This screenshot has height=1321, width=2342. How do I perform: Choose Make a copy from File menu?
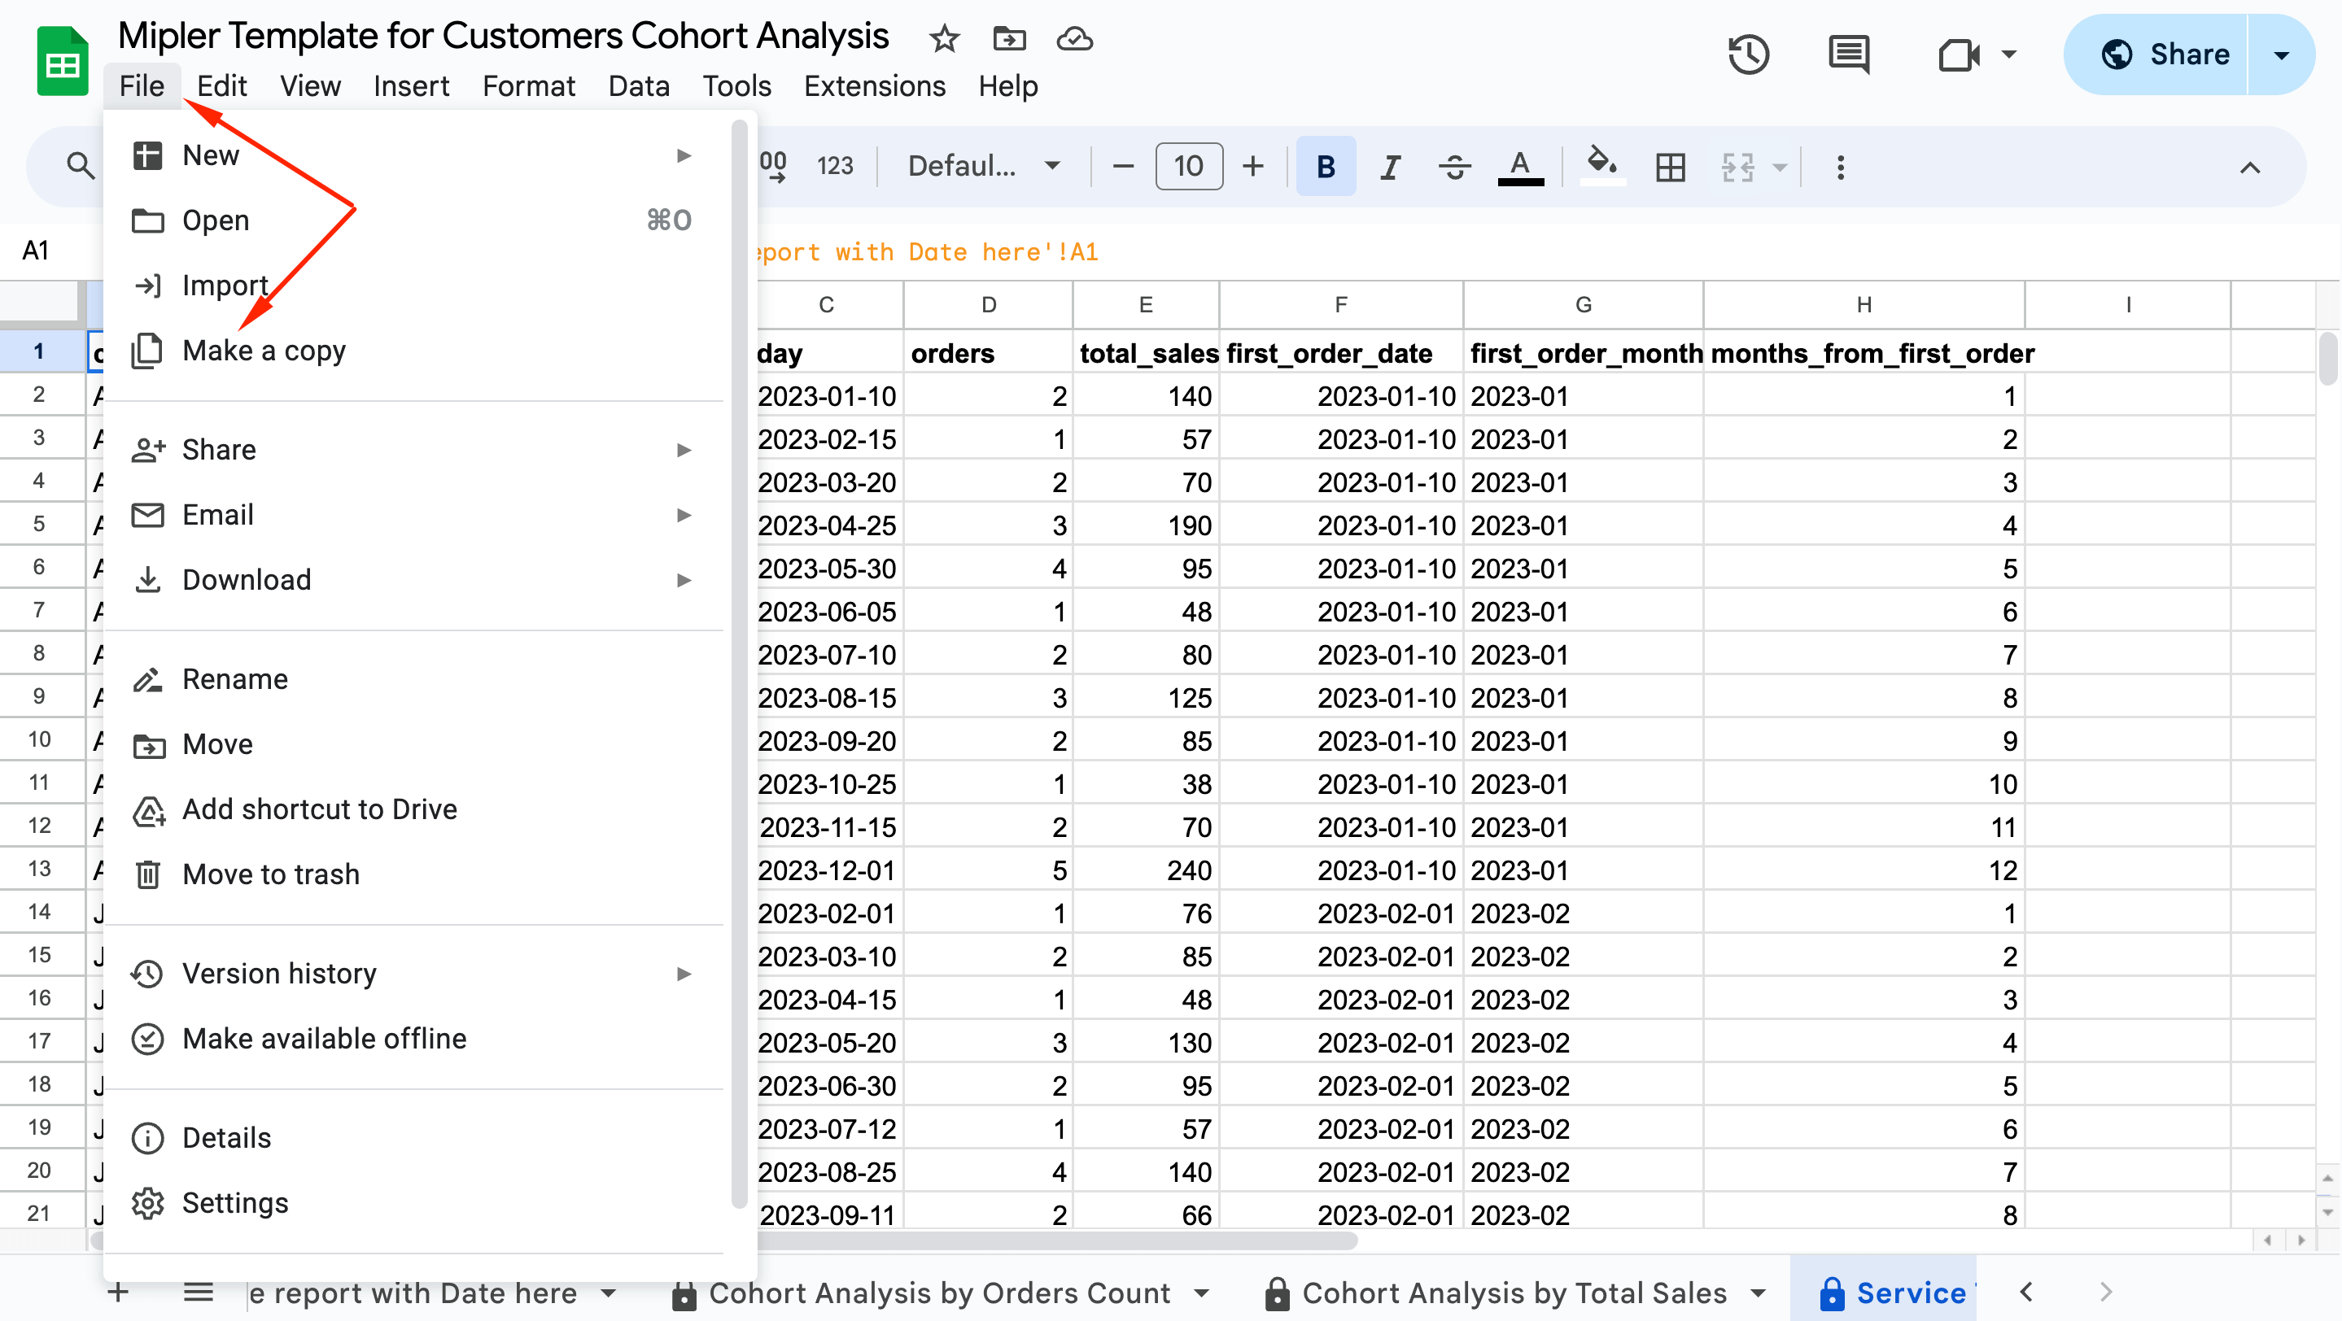click(264, 351)
